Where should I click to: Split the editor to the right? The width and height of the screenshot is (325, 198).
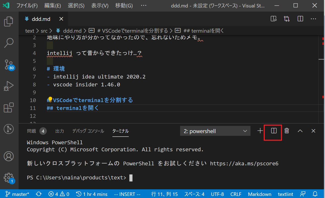(300, 19)
